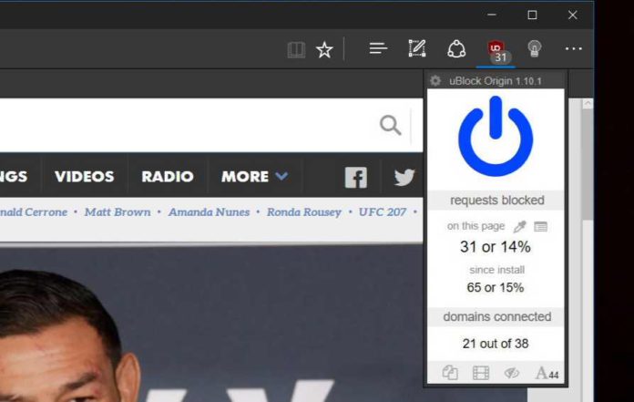Follow the Amanda Nunes link

tap(209, 211)
